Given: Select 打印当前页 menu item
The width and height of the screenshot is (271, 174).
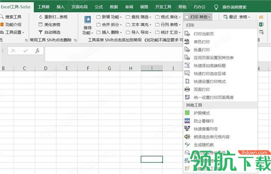Looking at the screenshot, I should click(x=220, y=34).
